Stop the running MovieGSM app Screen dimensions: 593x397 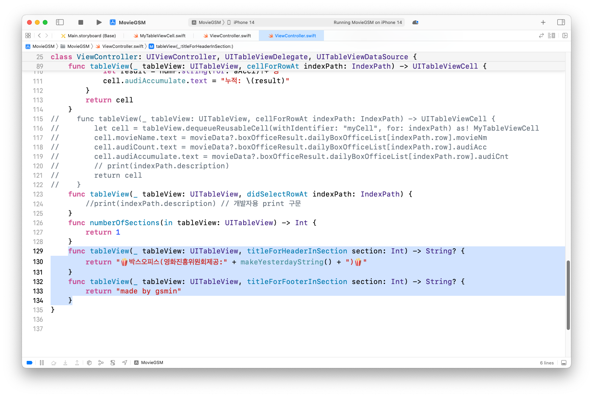point(81,22)
